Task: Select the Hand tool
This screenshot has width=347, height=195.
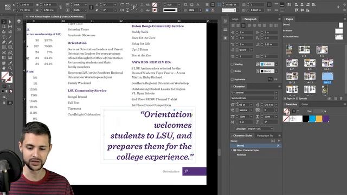Action: point(4,68)
